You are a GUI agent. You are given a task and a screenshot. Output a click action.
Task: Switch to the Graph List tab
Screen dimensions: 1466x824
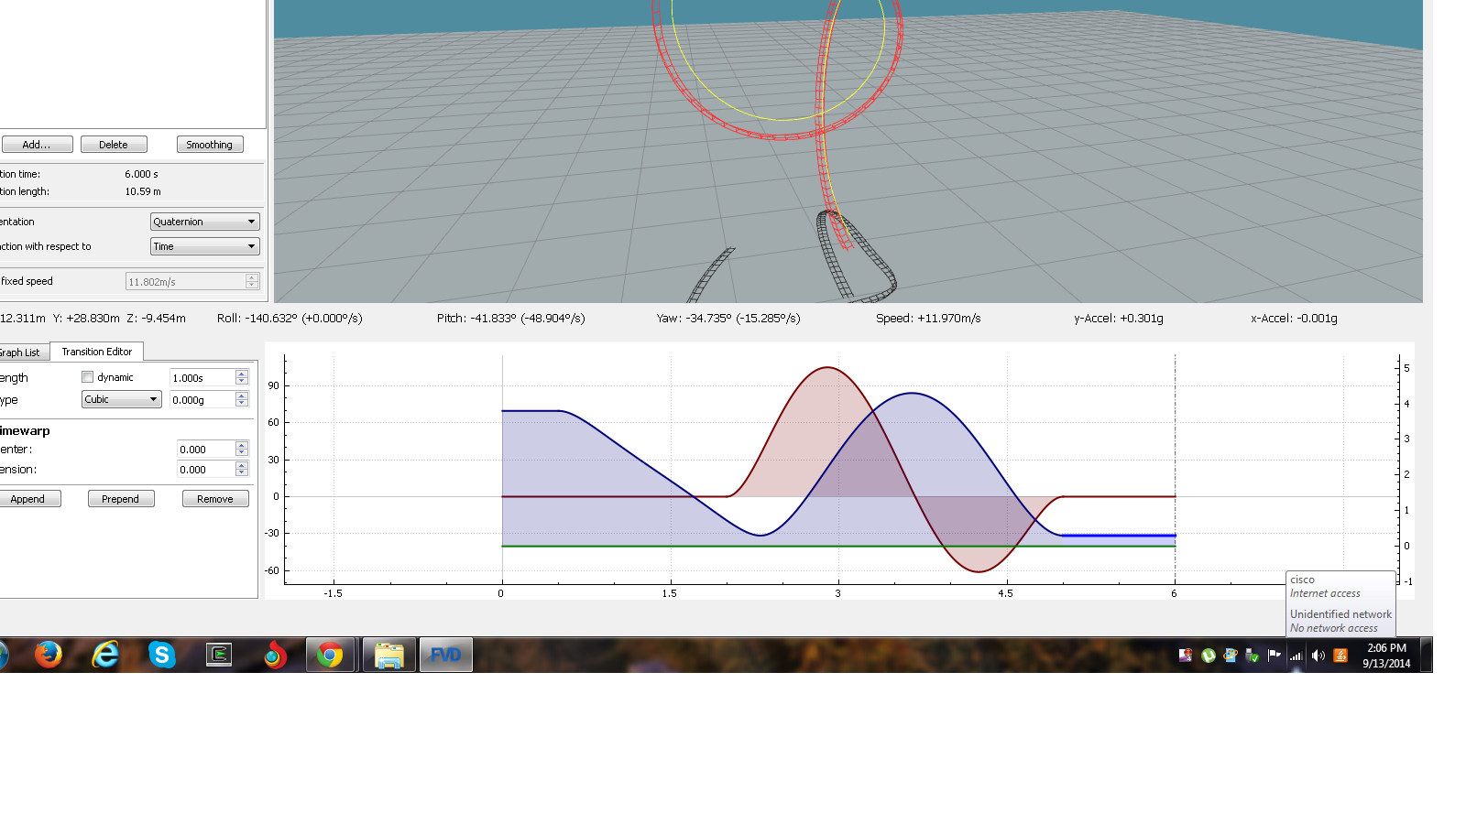(20, 352)
